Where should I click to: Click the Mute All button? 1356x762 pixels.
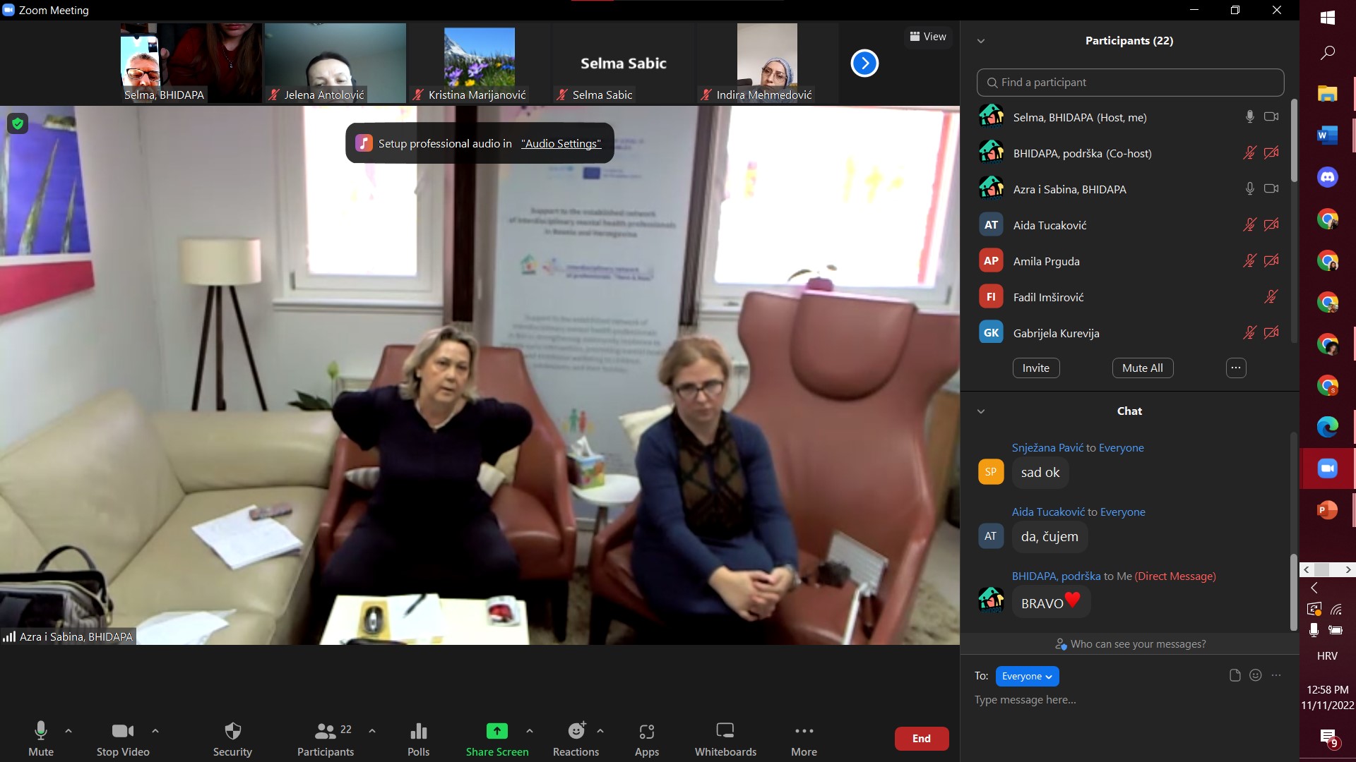pos(1142,368)
